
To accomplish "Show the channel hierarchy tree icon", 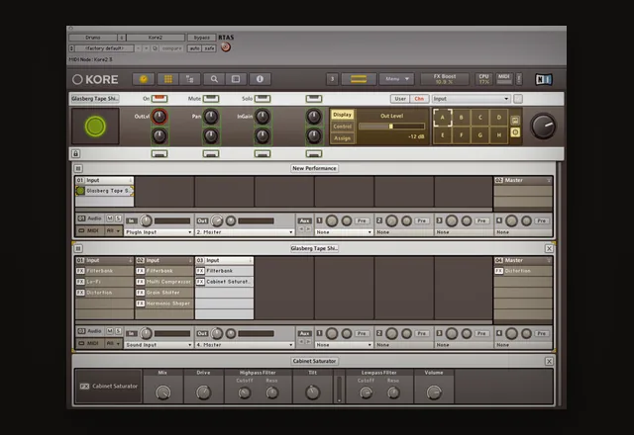I will [x=189, y=79].
